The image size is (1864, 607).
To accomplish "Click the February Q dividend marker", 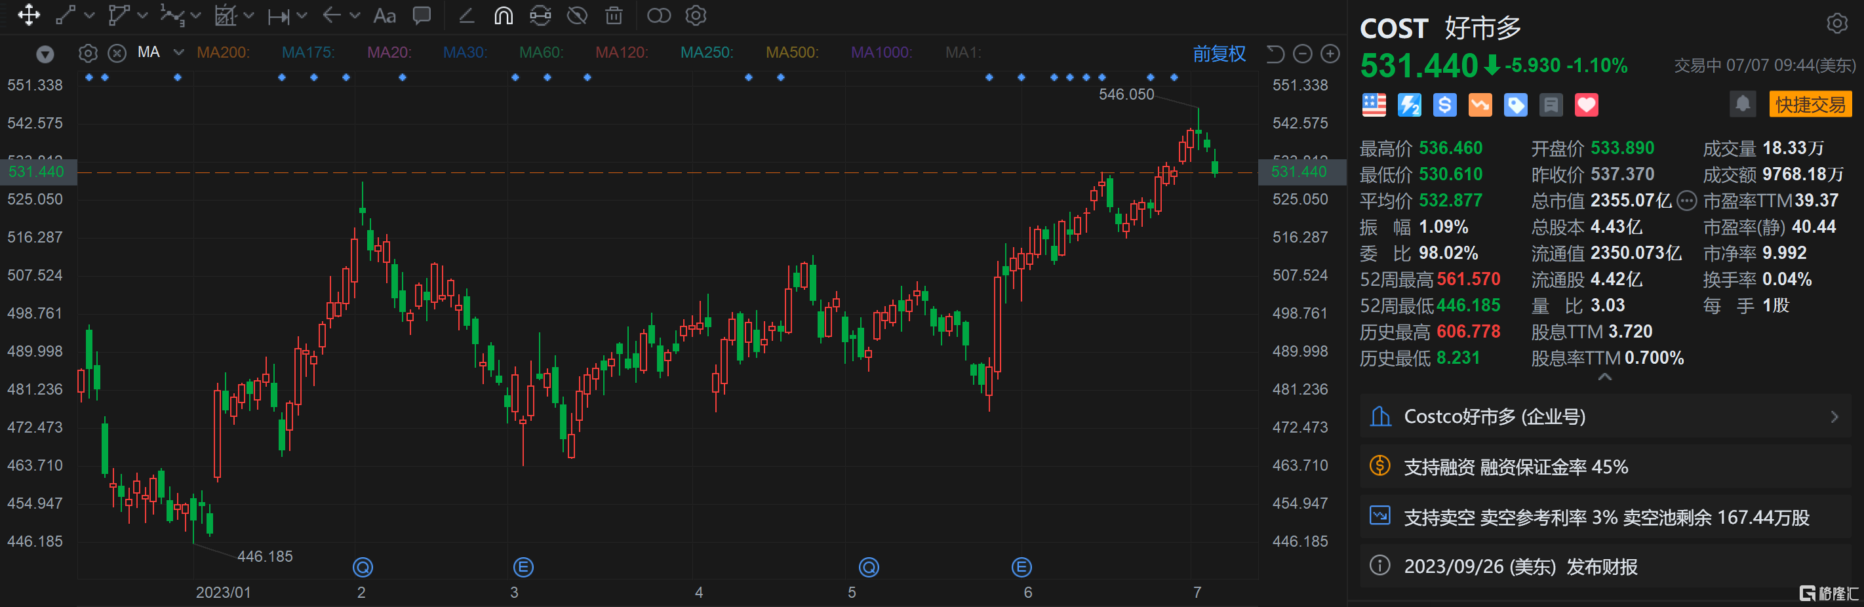I will [x=363, y=567].
